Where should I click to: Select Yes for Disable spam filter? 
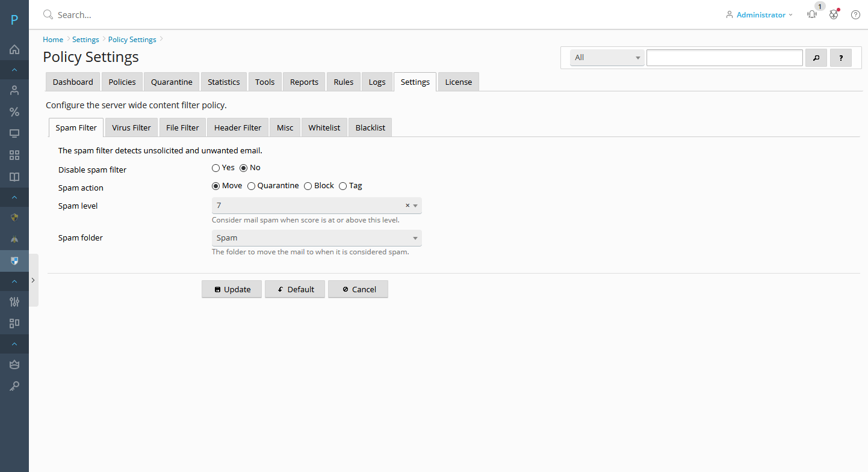click(x=216, y=168)
